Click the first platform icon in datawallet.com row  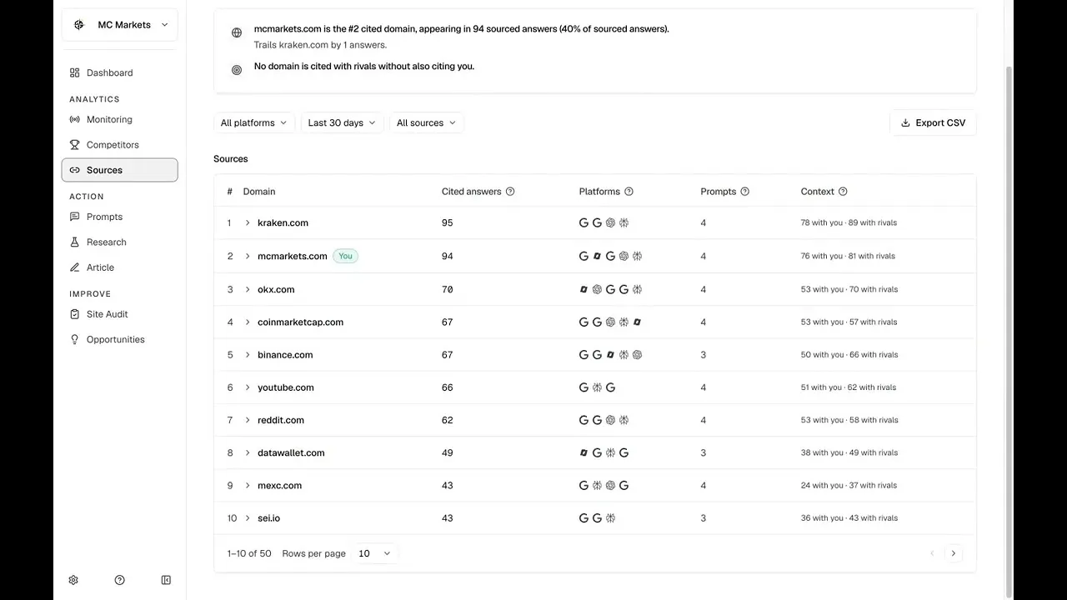coord(584,453)
